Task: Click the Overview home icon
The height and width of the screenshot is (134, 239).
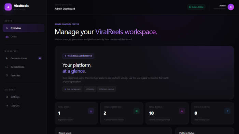Action: (7, 28)
